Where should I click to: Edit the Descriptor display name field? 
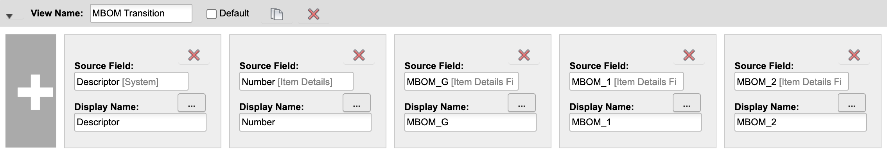pos(140,122)
